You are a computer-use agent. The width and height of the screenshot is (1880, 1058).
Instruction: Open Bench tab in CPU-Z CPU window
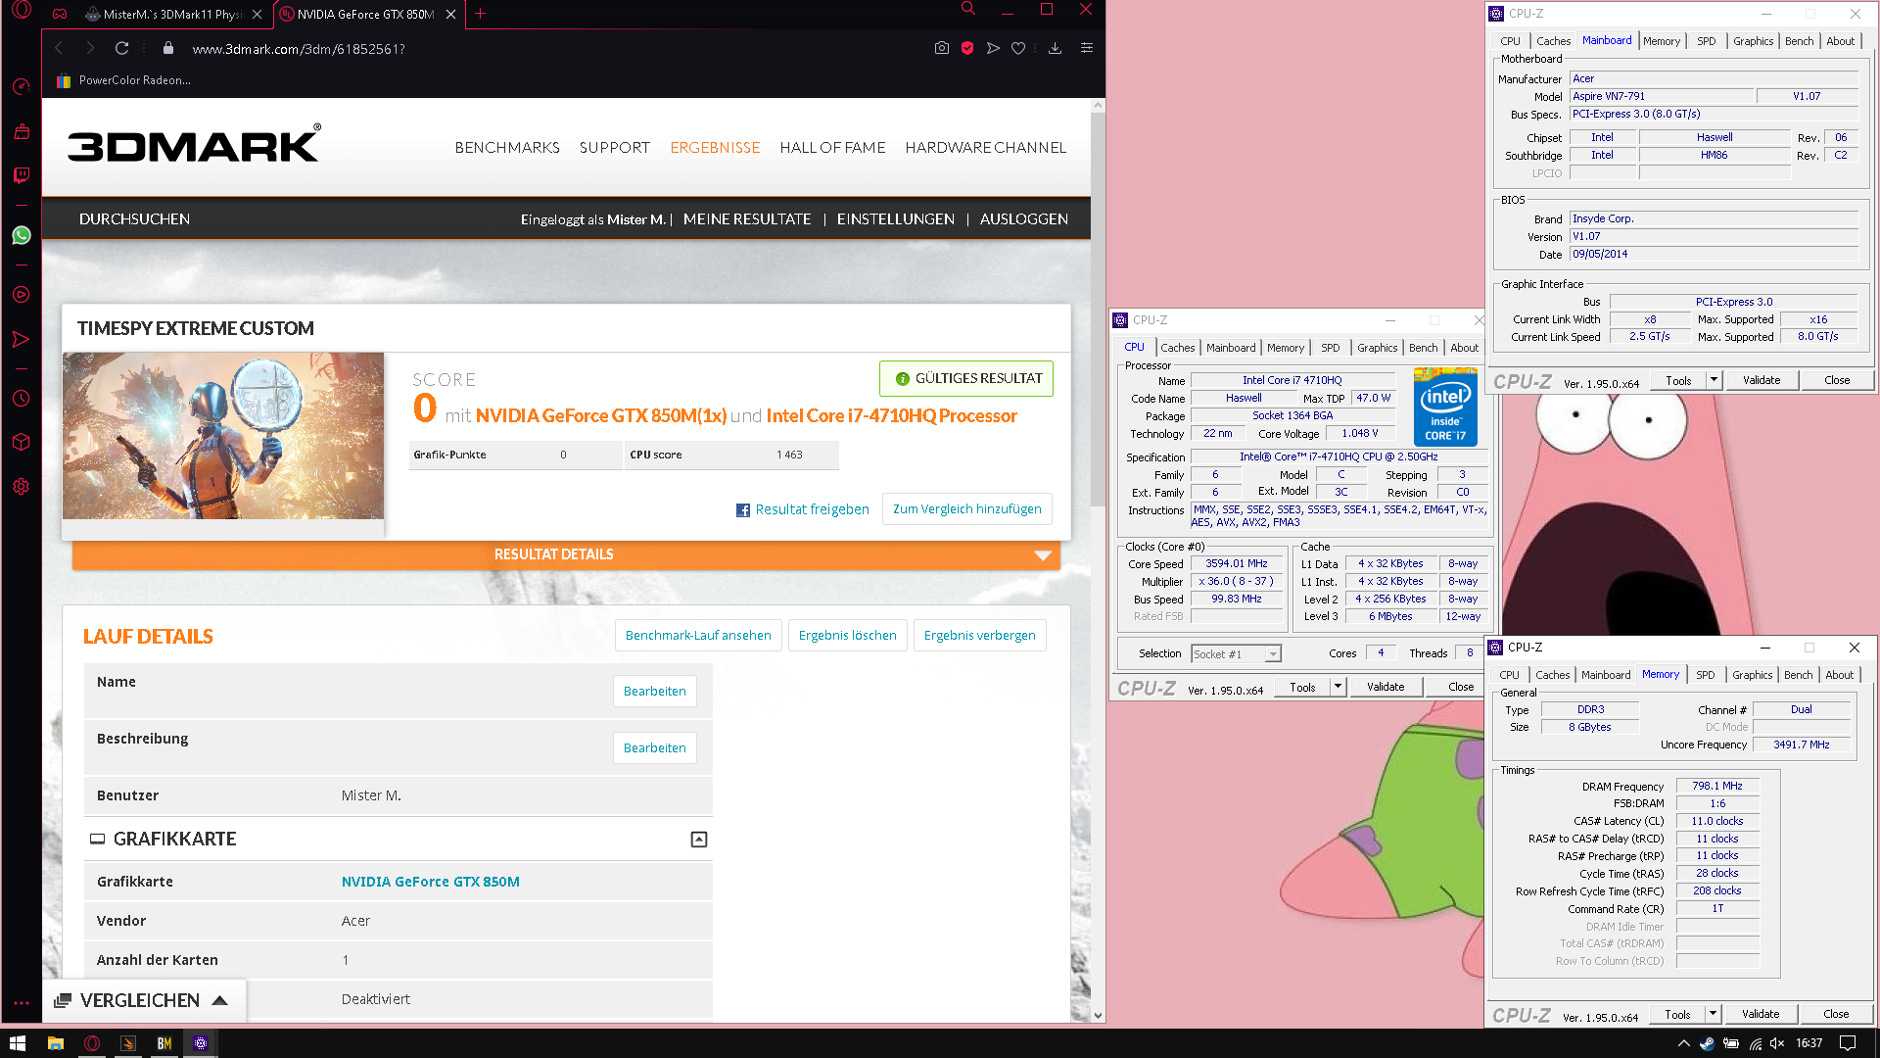point(1423,348)
